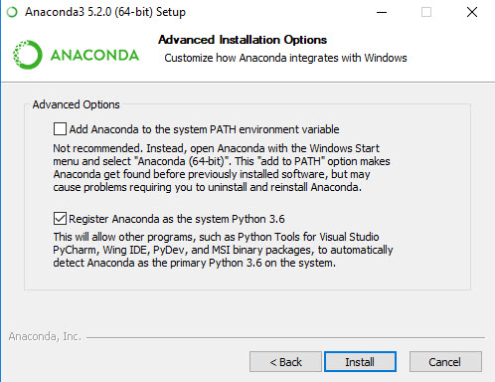Click the 'Register Anaconda as the system Python' label
The image size is (495, 382).
pyautogui.click(x=177, y=219)
